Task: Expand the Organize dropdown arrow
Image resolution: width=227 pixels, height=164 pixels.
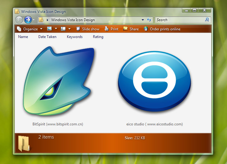Action: click(x=41, y=29)
